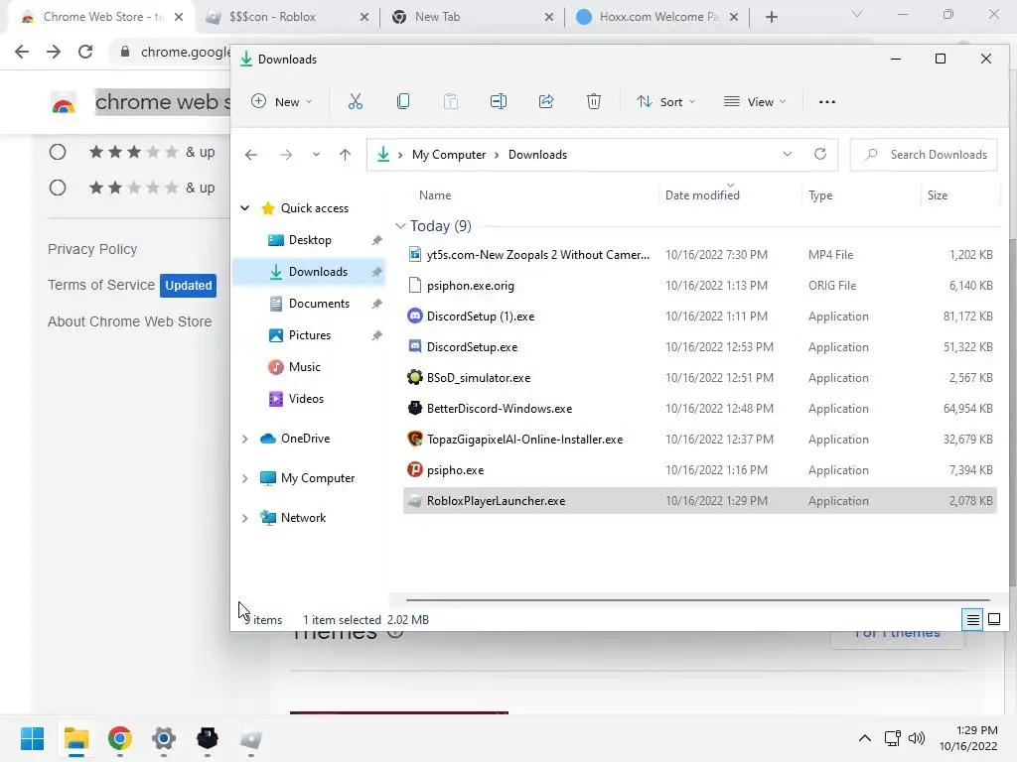Click the BSoD_simulator.exe file icon
Viewport: 1017px width, 762px height.
point(414,378)
